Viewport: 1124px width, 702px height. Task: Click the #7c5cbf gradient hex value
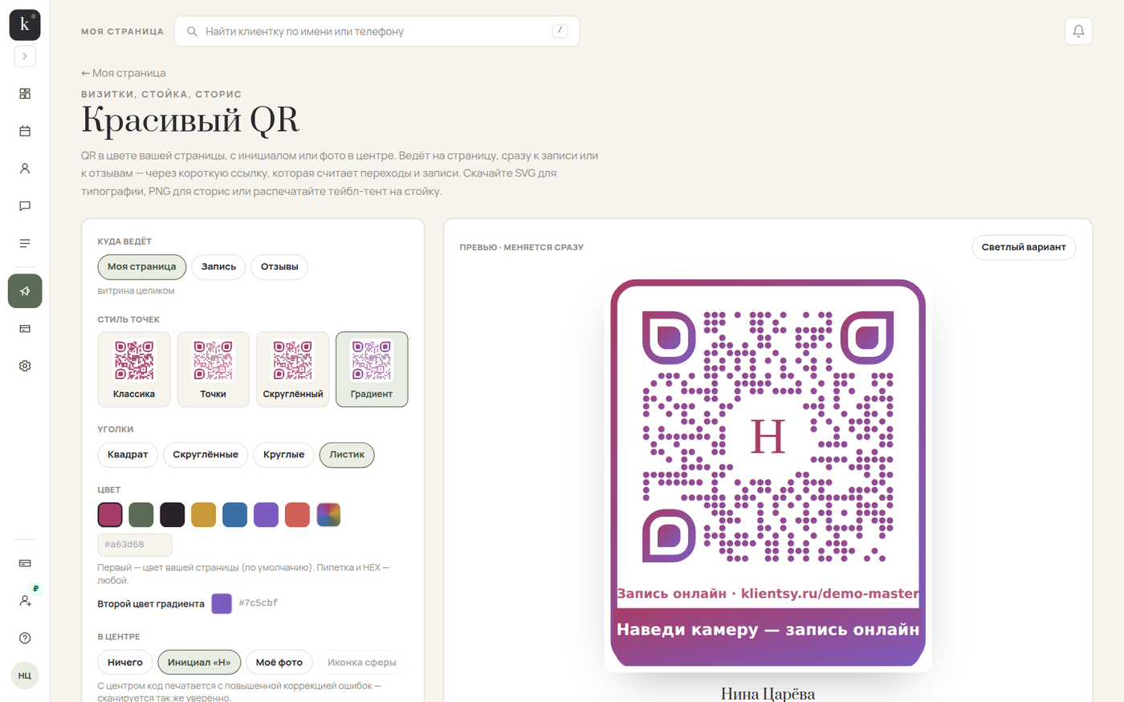[259, 603]
